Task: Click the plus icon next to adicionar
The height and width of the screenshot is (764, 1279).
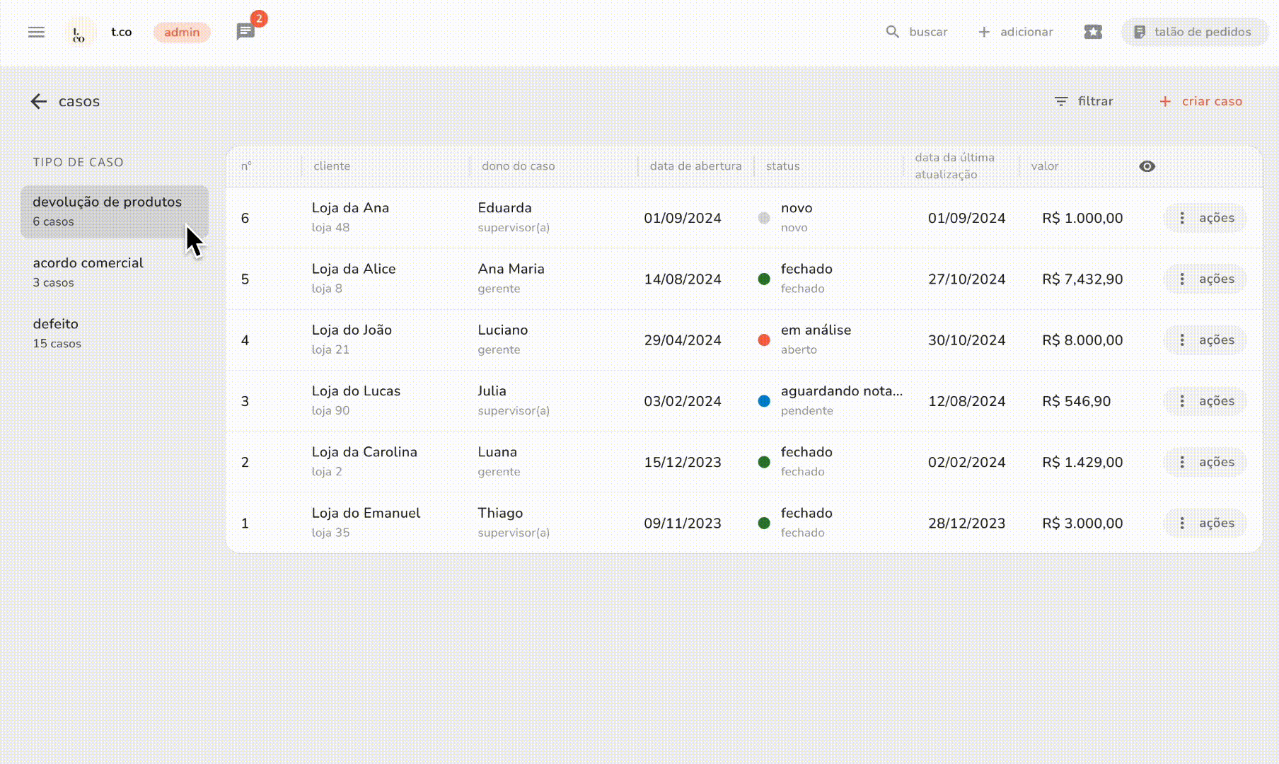Action: pyautogui.click(x=984, y=32)
